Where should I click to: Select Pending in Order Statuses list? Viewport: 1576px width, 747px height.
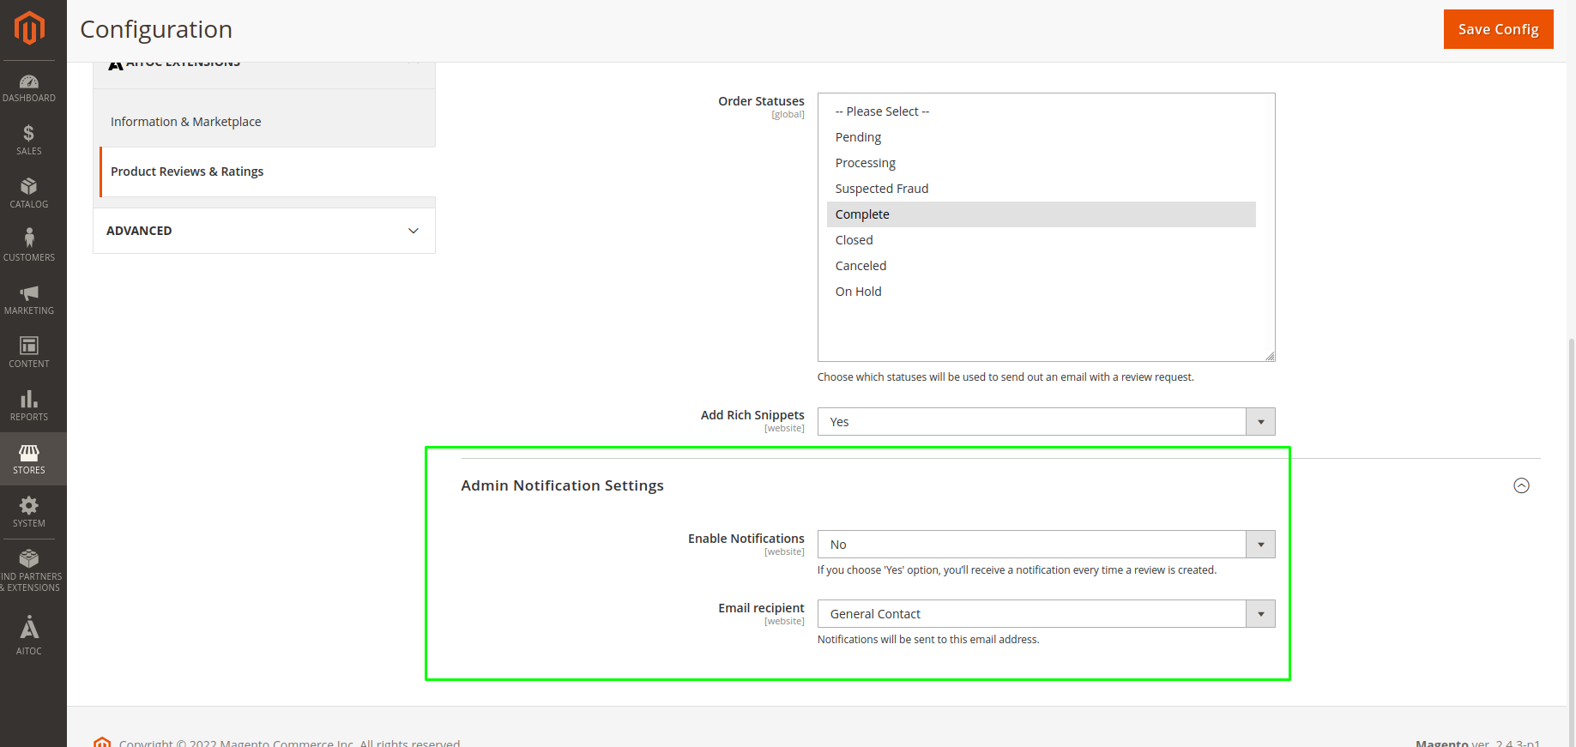click(x=1041, y=137)
